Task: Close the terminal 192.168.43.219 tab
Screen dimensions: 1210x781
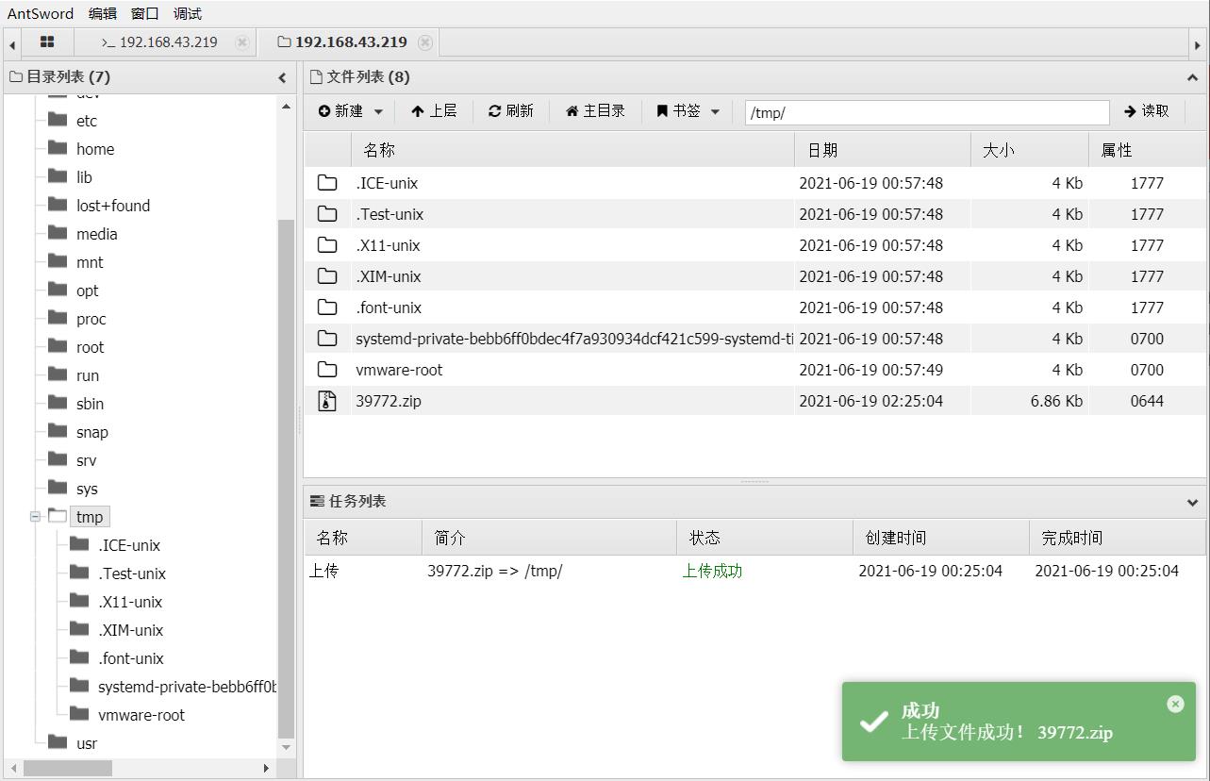Action: (x=242, y=42)
